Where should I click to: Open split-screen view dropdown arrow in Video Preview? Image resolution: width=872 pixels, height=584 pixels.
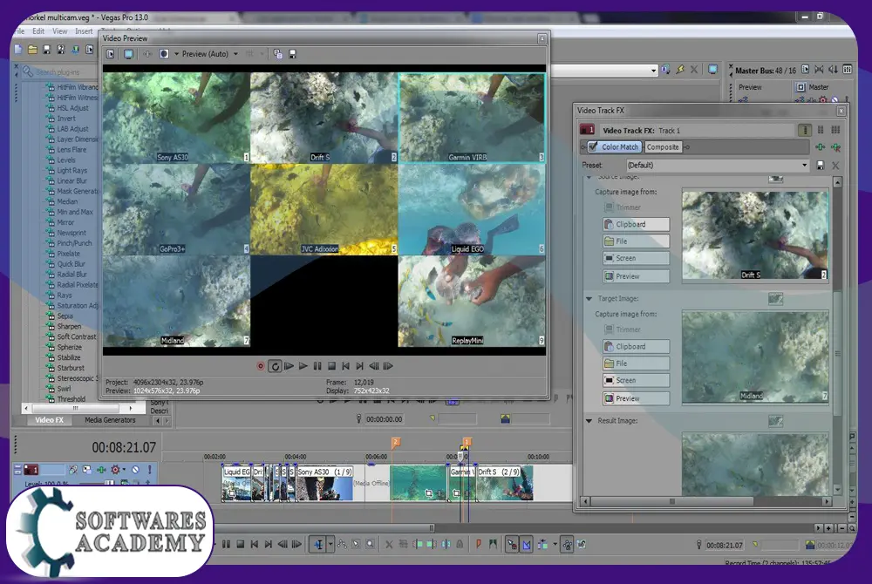pyautogui.click(x=176, y=54)
